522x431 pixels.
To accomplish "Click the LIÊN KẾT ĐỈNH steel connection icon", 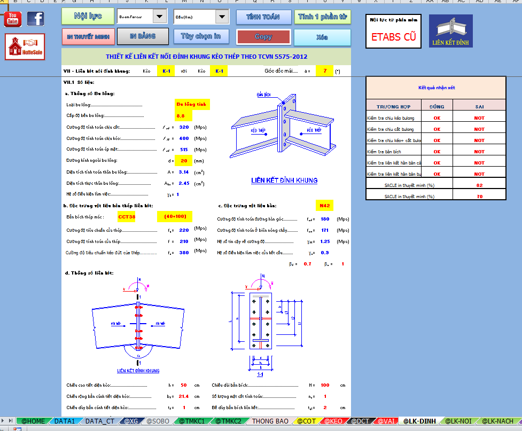I will coord(450,31).
